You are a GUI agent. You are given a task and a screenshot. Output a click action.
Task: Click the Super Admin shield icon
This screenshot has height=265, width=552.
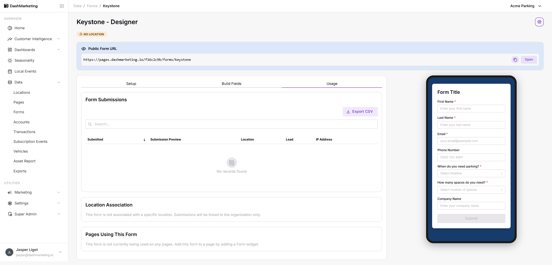click(x=10, y=214)
